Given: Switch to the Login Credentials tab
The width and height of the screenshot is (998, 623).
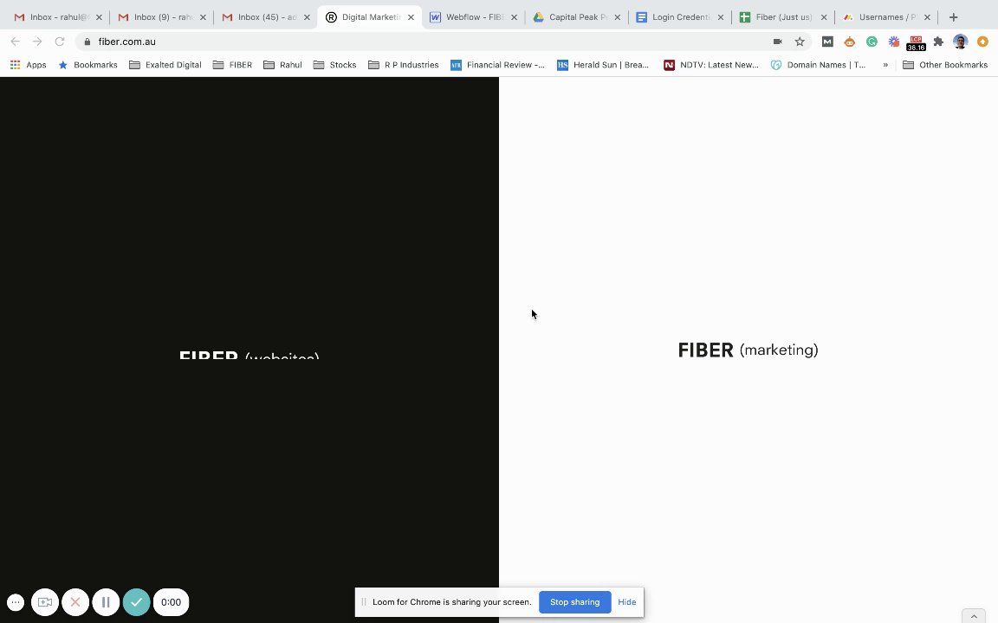Looking at the screenshot, I should 679,17.
